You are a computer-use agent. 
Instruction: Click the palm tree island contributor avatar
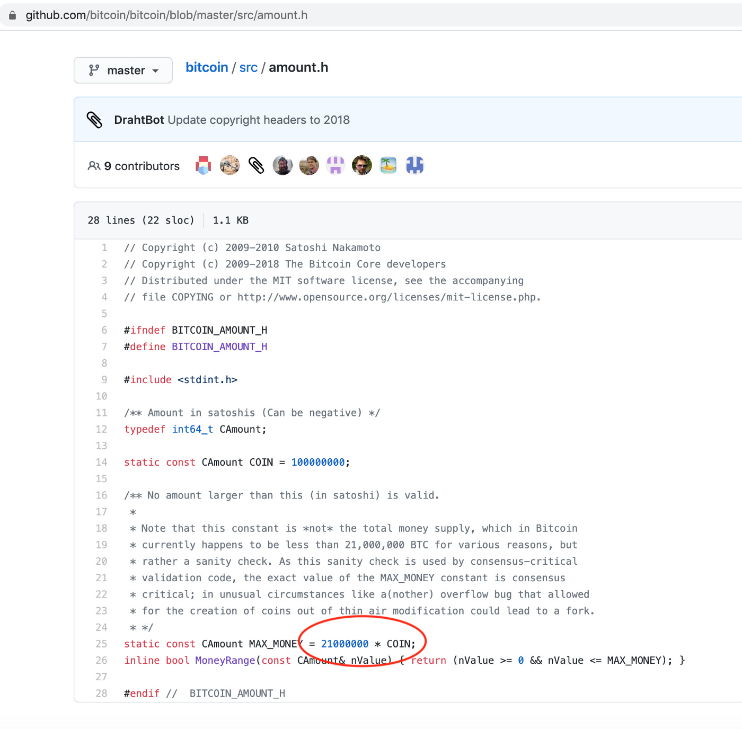388,166
